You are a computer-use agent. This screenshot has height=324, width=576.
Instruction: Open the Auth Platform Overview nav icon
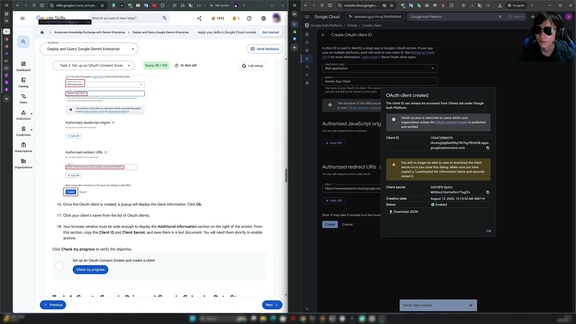[x=307, y=34]
